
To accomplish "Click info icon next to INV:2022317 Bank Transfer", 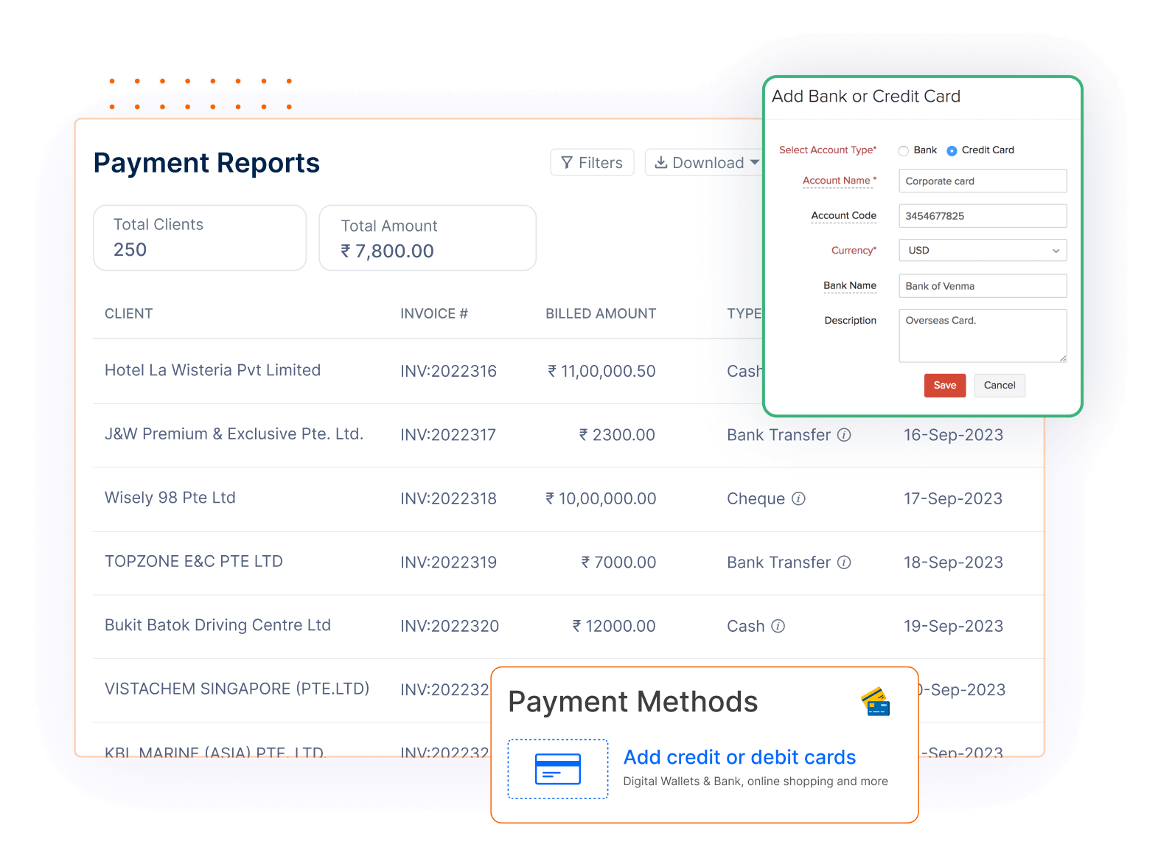I will [x=845, y=435].
